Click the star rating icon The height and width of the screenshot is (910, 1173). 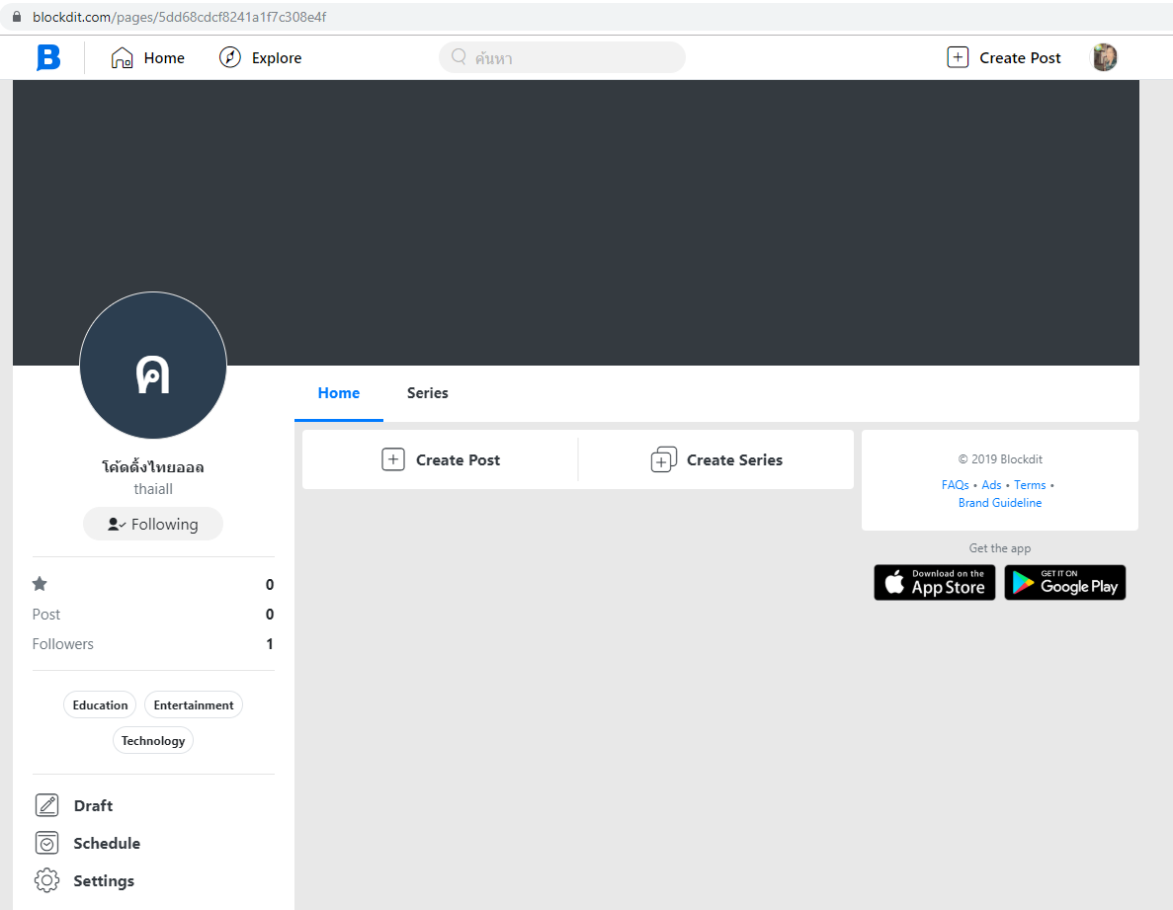(40, 584)
